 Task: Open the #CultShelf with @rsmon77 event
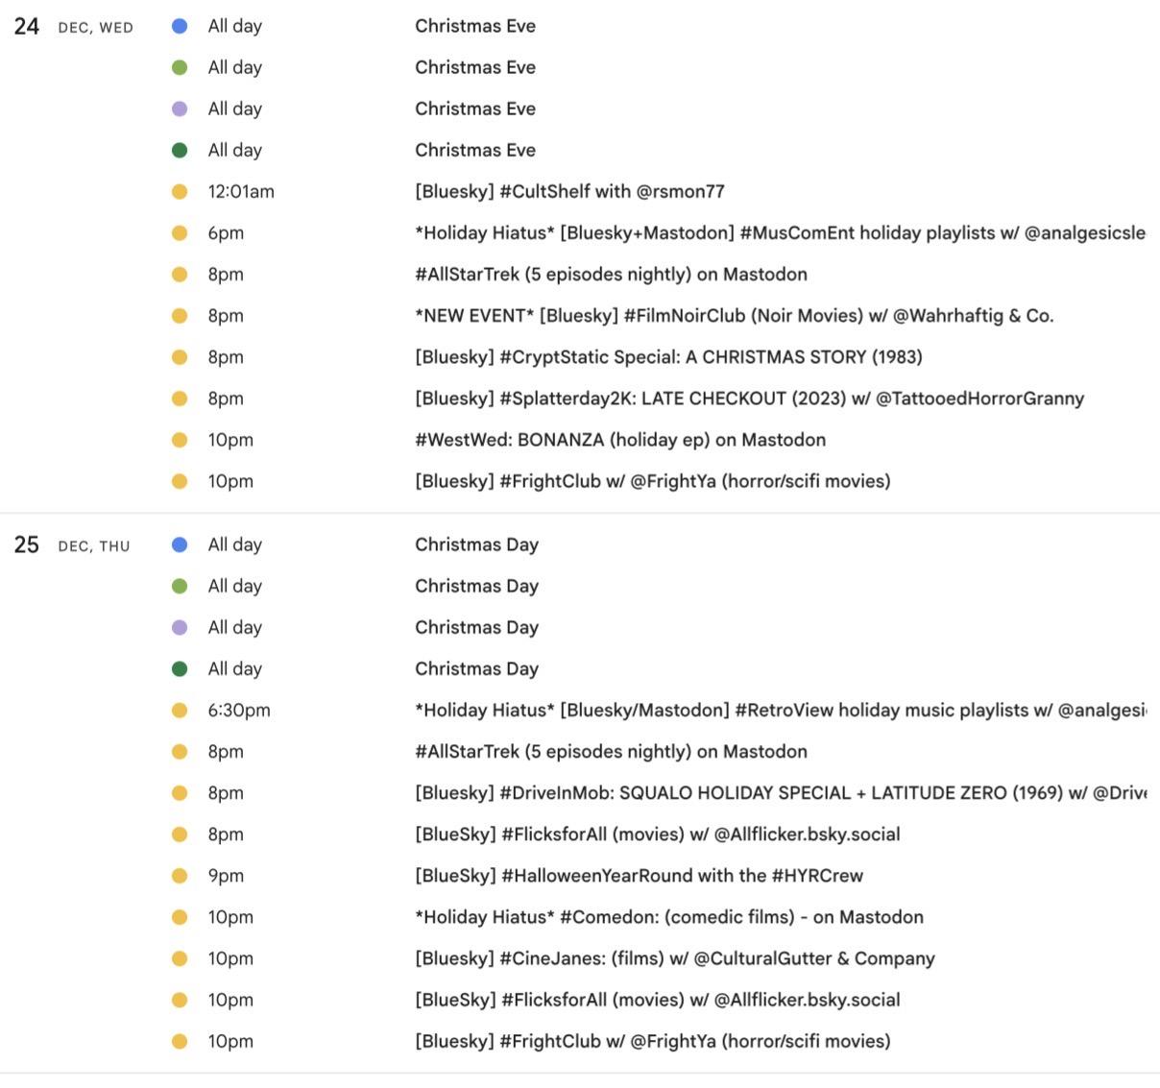point(569,191)
